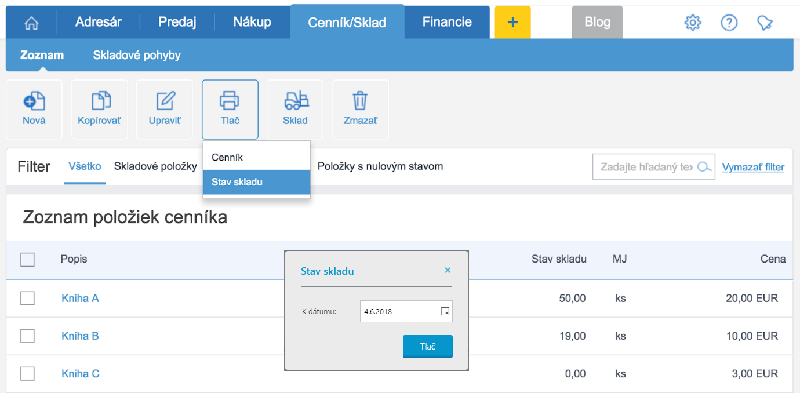800x393 pixels.
Task: Tick the checkbox for Kniha B
Action: click(x=27, y=336)
